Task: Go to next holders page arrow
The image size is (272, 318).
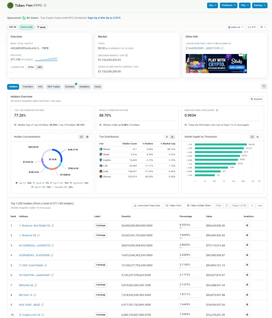Action: pos(252,205)
